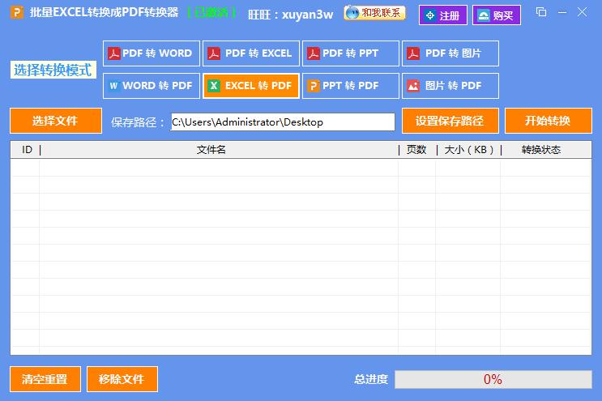
Task: Select PDF 转 EXCEL conversion mode
Action: click(251, 53)
